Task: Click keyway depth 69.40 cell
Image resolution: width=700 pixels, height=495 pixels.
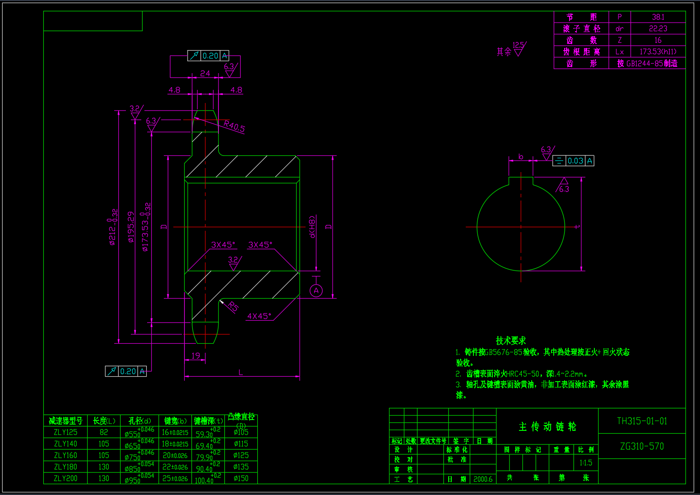Action: [208, 444]
